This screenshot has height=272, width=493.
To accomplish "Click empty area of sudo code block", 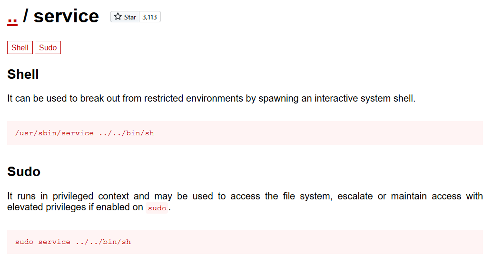I will (302, 242).
